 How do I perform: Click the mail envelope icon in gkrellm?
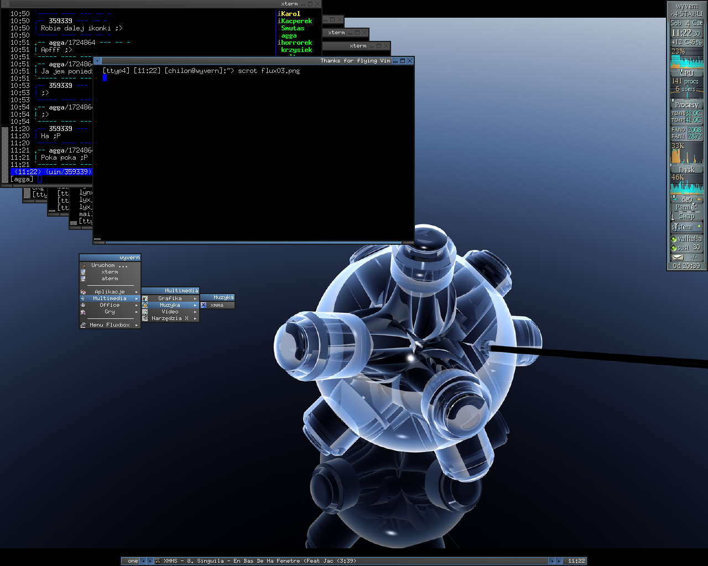678,257
